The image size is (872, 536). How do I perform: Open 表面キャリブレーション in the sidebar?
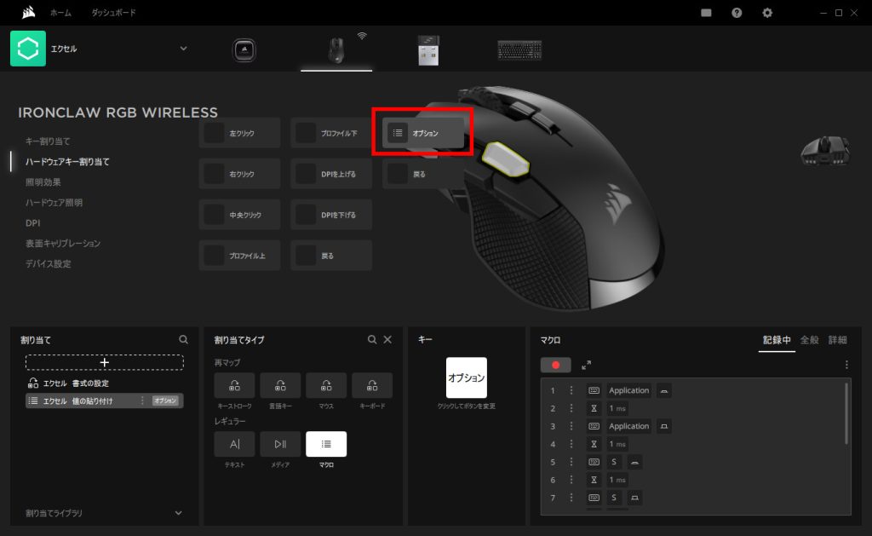63,244
